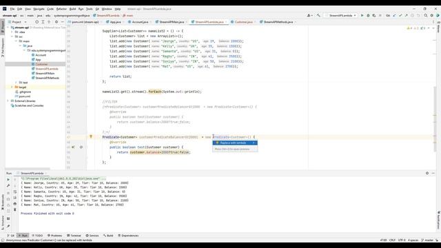Click Collapse All icon in Project panel header
The width and height of the screenshot is (441, 248).
(49, 22)
